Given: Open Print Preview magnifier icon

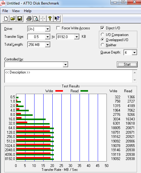Looking at the screenshot, I should coord(36,18).
